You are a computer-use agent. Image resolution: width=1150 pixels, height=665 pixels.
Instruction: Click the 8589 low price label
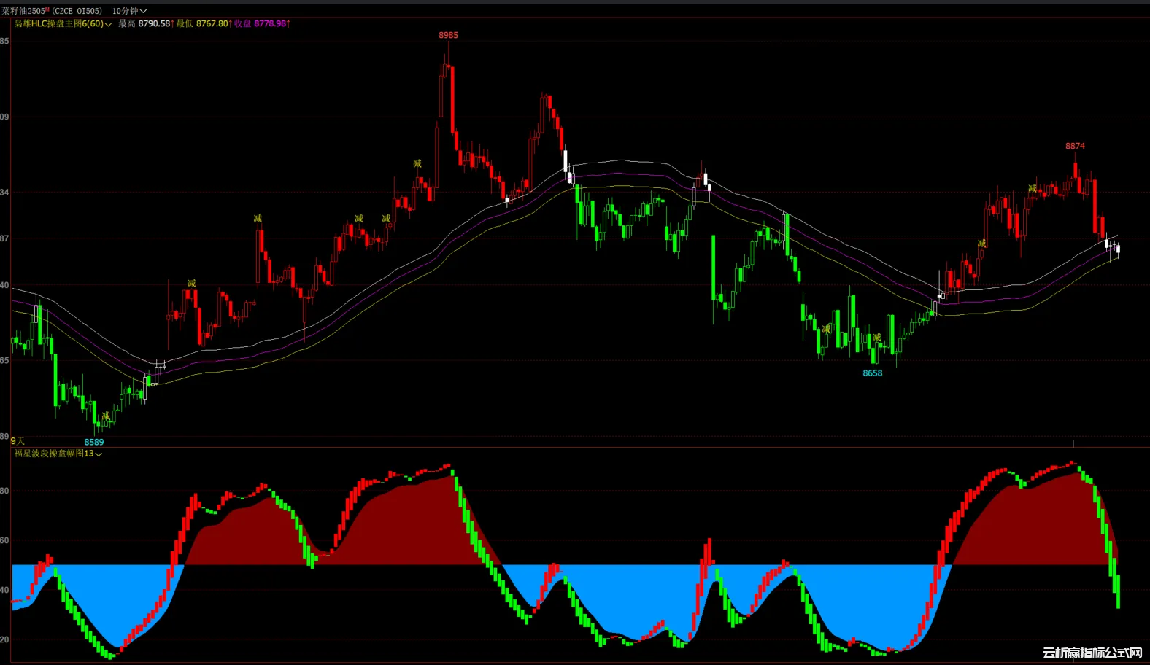(94, 442)
